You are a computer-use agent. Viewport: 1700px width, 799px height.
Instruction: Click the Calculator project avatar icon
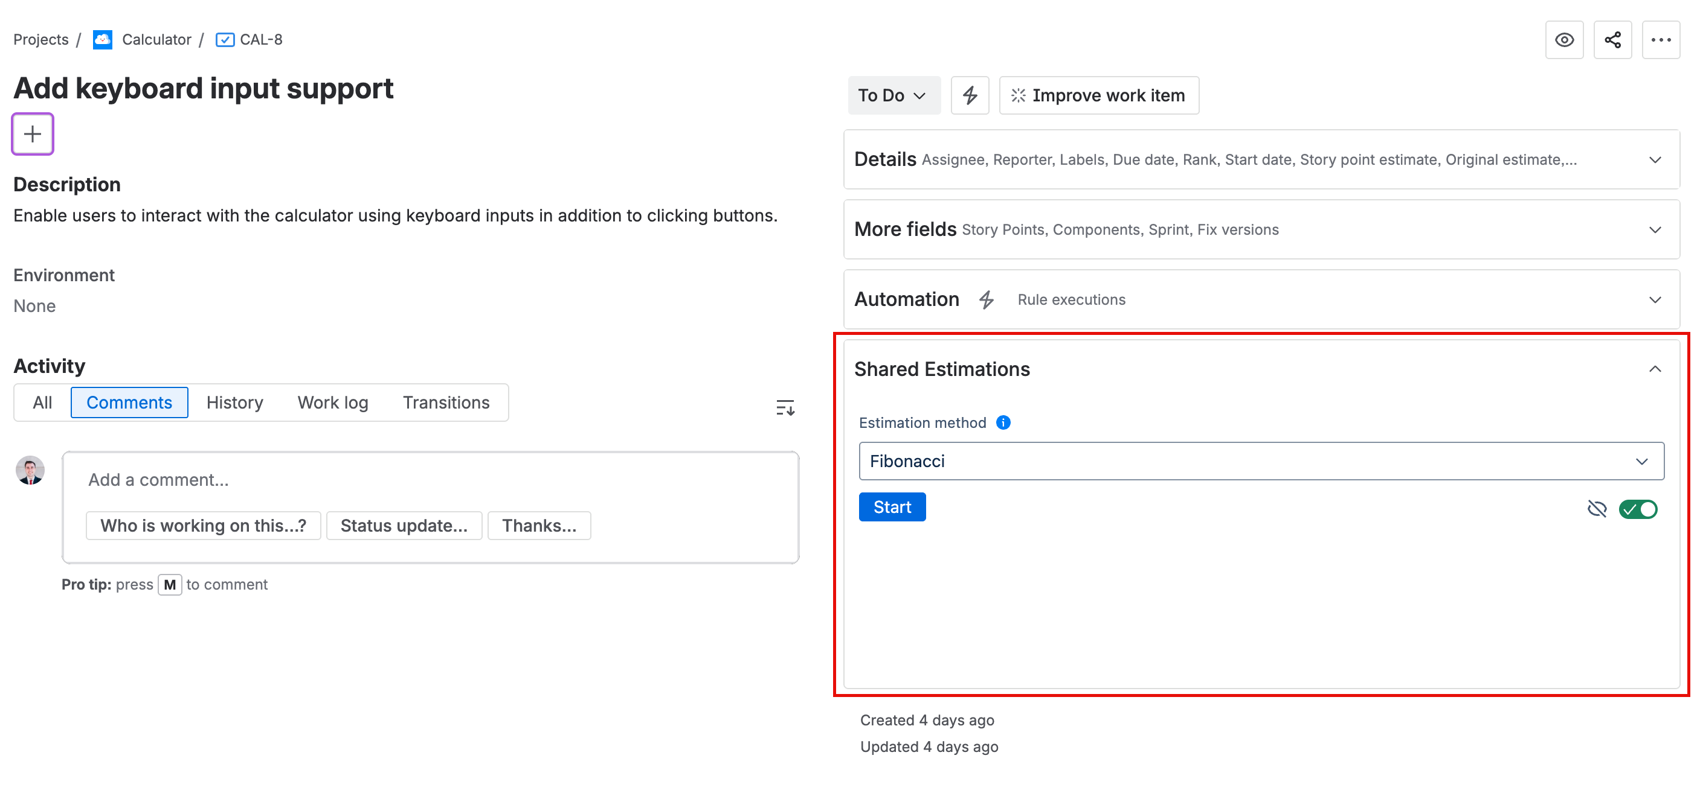click(x=102, y=40)
